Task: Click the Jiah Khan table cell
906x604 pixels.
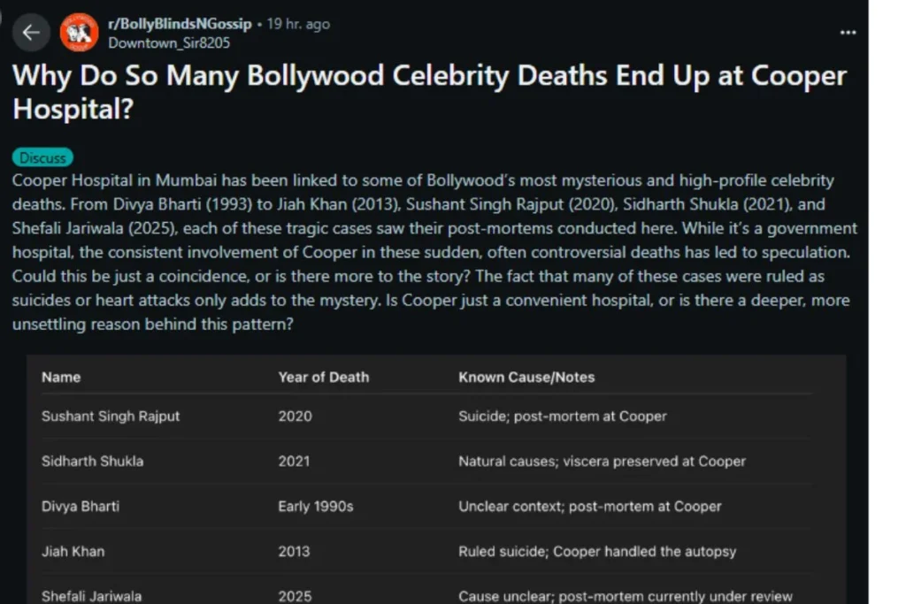Action: pos(73,551)
